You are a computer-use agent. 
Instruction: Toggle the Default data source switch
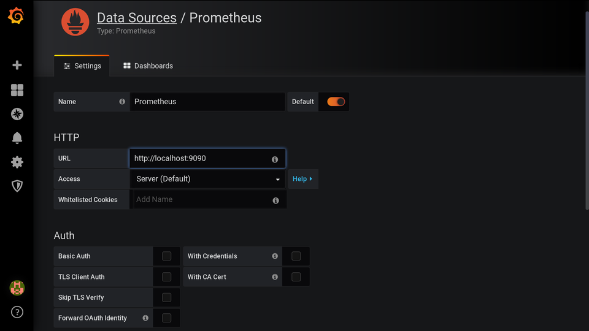point(336,102)
